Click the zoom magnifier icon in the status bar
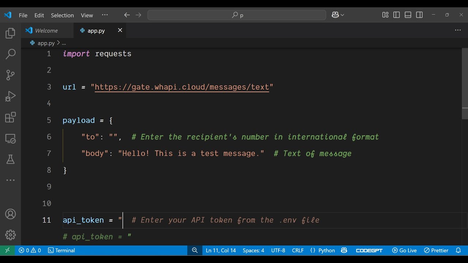Viewport: 468px width, 263px height. (x=195, y=250)
